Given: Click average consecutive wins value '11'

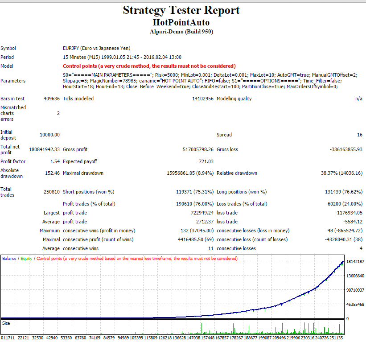Looking at the screenshot, I should (211, 249).
